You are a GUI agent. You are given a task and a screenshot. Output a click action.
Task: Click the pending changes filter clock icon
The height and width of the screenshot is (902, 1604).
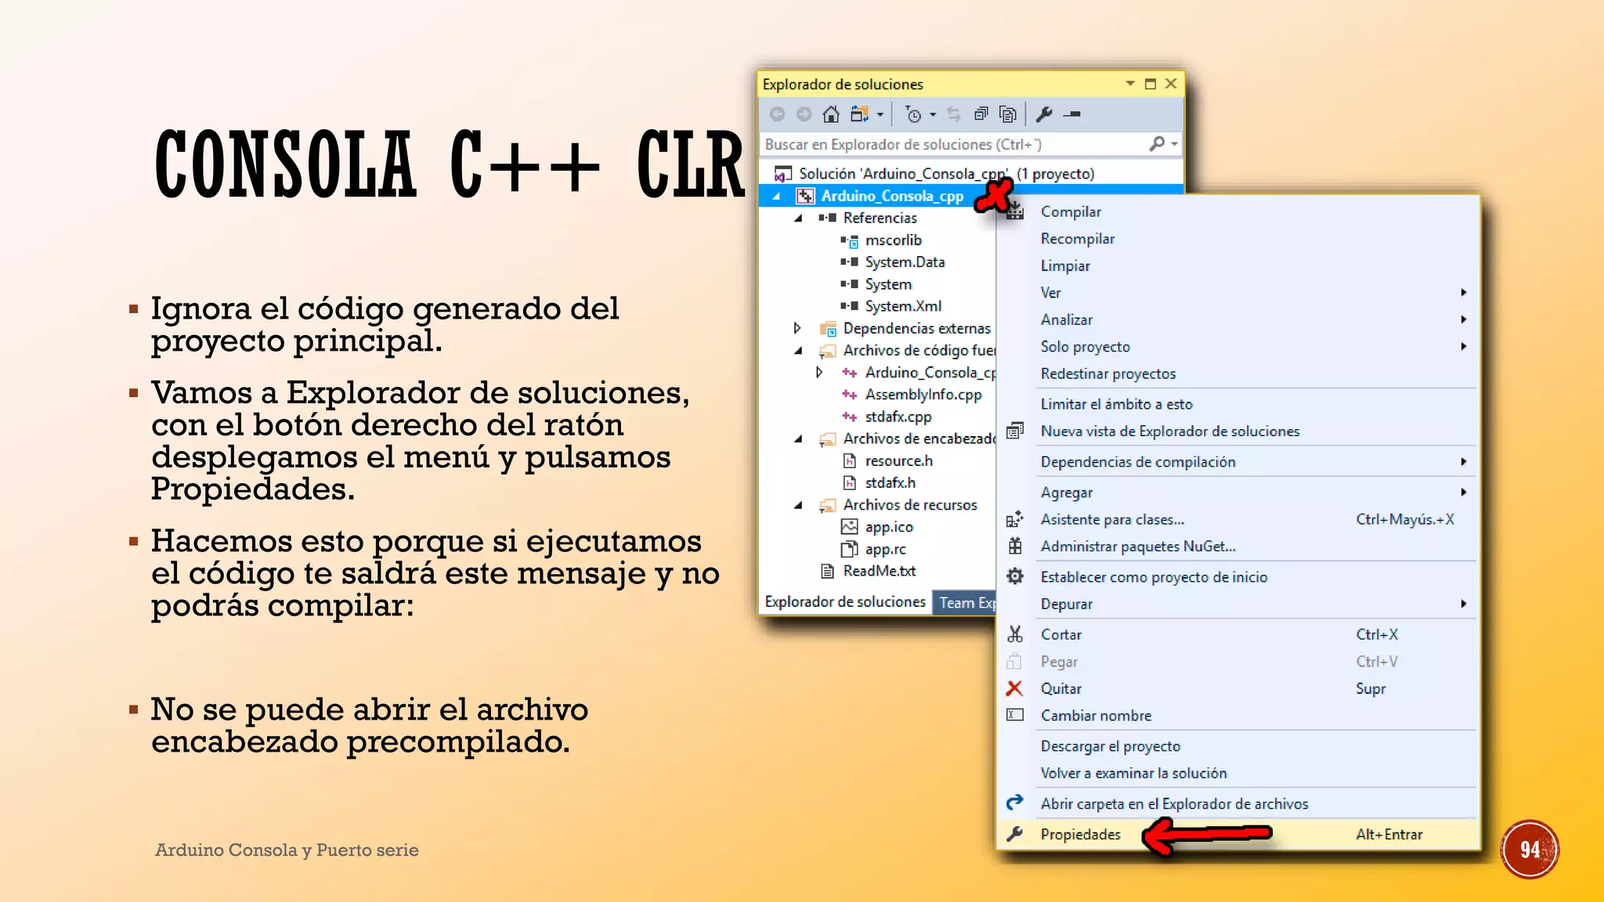click(x=913, y=114)
